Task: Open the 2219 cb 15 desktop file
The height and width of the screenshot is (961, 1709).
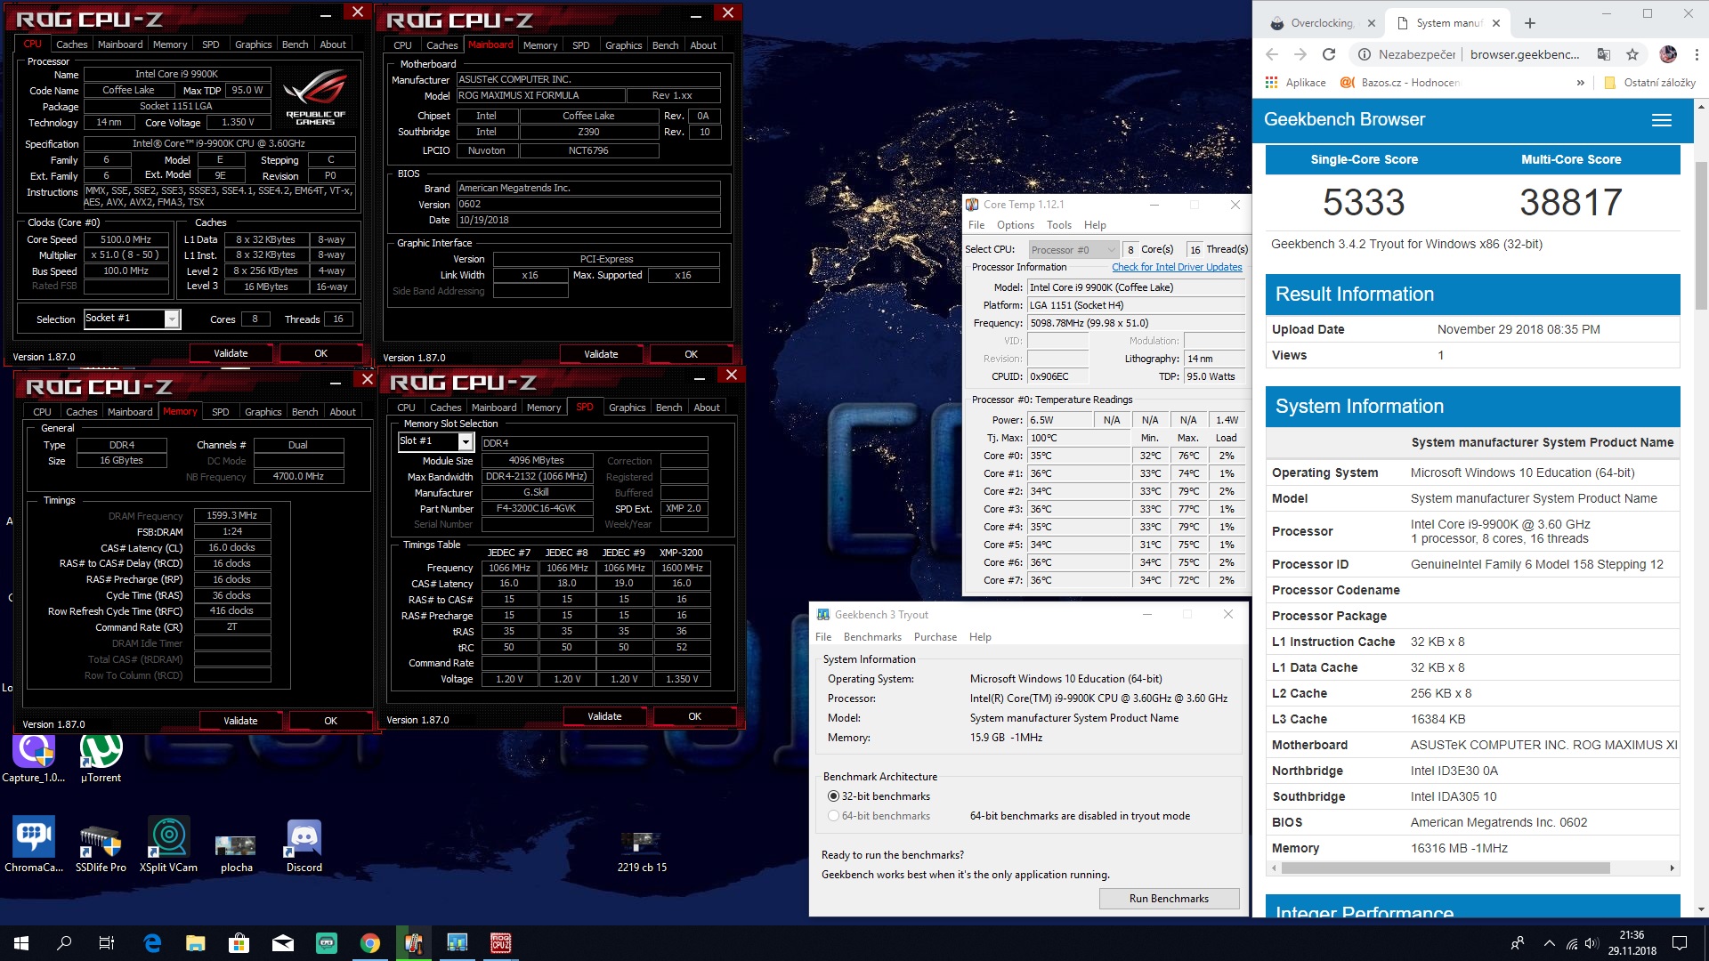Action: click(642, 852)
